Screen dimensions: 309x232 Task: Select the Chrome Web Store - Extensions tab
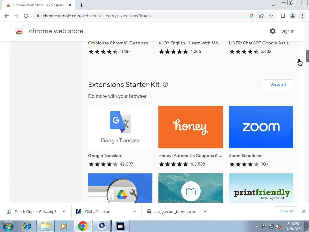click(x=38, y=5)
